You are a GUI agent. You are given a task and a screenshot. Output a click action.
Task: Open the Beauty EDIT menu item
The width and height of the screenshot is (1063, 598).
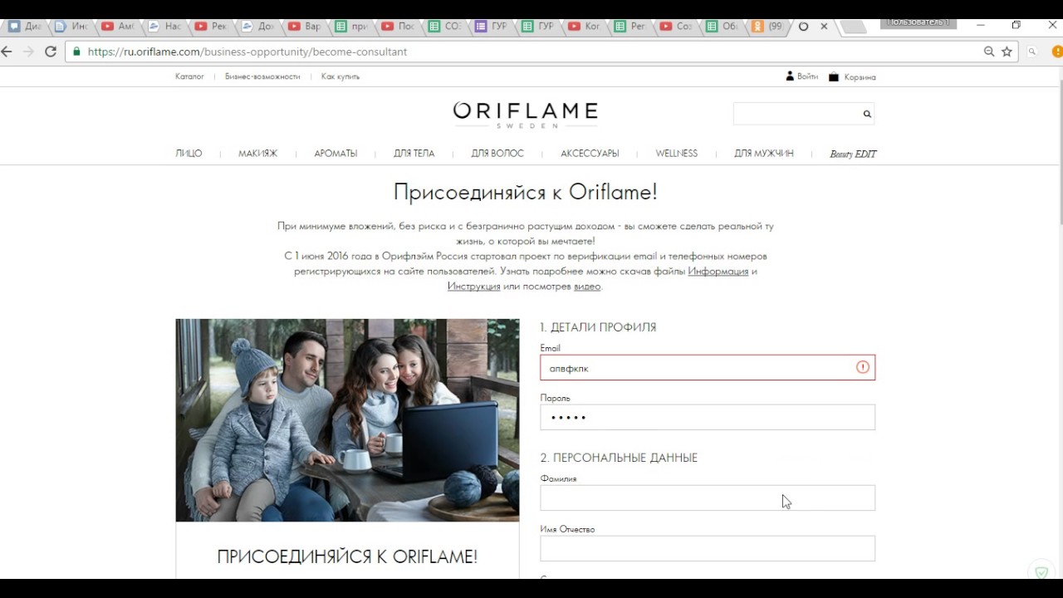(x=853, y=154)
